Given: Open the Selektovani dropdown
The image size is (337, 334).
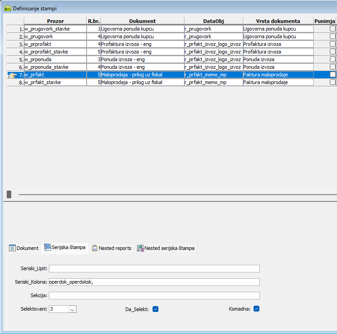Looking at the screenshot, I should tap(72, 309).
